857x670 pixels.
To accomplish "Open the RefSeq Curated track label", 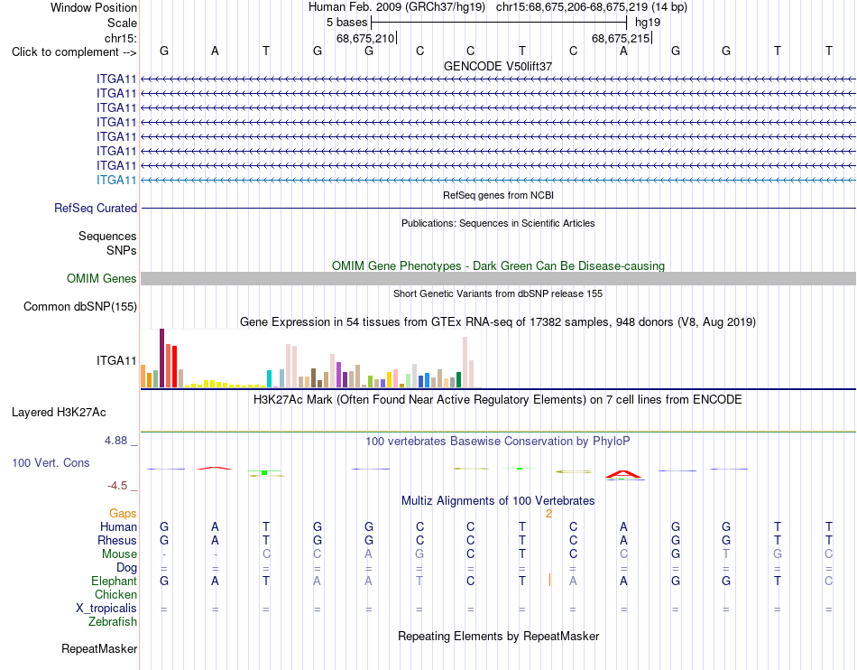I will coord(96,209).
